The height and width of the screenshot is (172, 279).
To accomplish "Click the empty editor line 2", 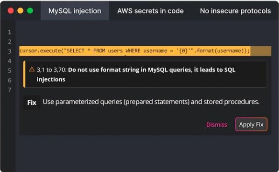I will [x=145, y=41].
